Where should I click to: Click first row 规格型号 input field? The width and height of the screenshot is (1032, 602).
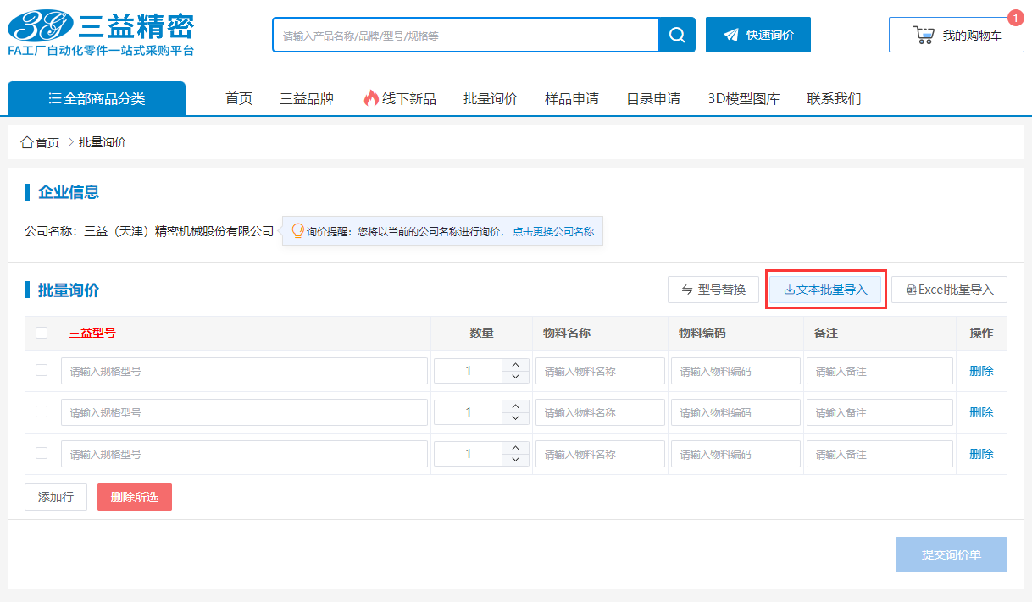pos(244,371)
